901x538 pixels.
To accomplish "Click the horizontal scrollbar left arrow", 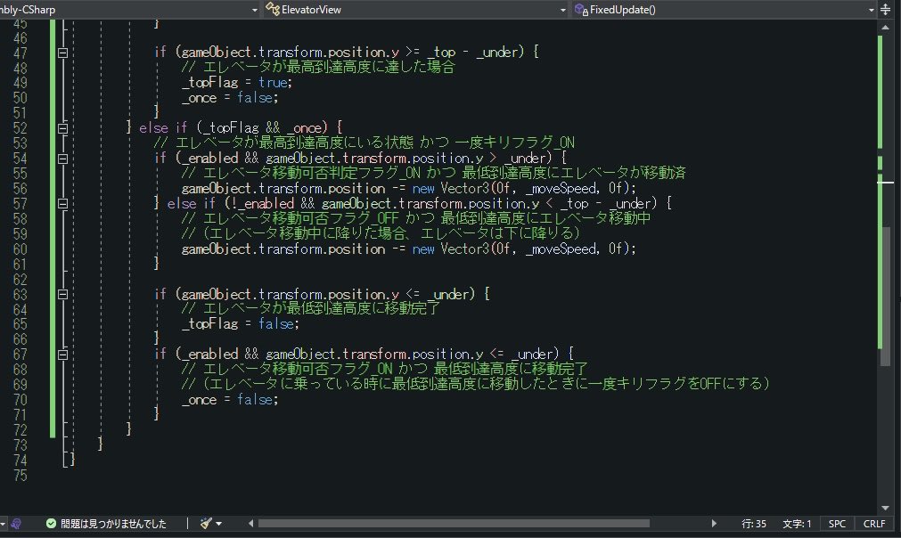I will (250, 523).
